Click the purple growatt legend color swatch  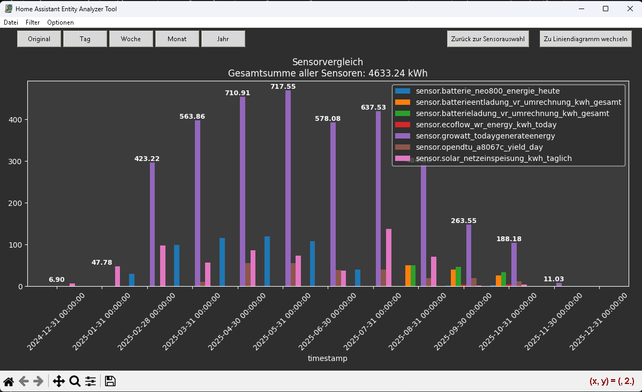click(403, 136)
